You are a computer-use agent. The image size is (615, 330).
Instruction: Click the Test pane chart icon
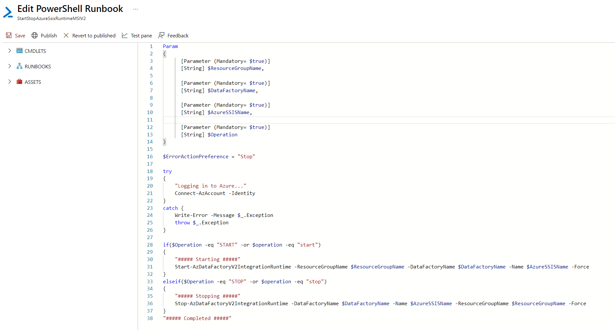click(125, 35)
